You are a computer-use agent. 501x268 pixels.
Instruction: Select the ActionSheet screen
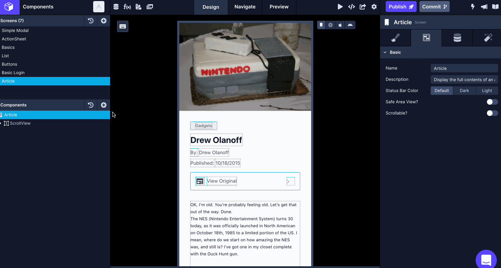pyautogui.click(x=55, y=39)
